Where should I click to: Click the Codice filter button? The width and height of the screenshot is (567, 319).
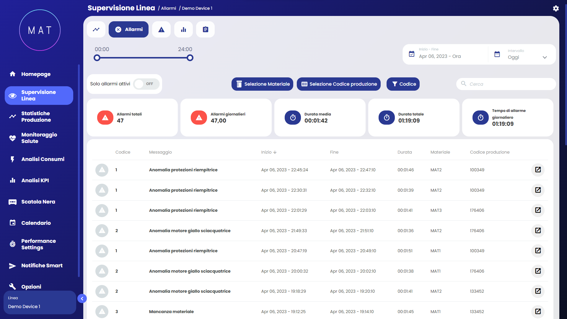coord(403,84)
